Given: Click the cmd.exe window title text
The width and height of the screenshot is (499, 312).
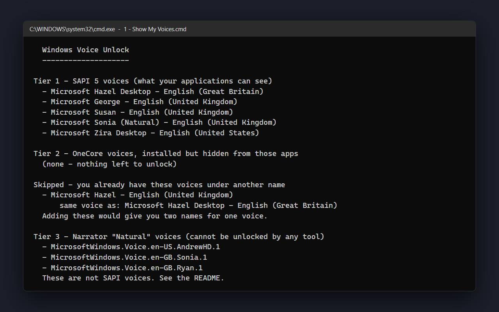Looking at the screenshot, I should point(108,29).
